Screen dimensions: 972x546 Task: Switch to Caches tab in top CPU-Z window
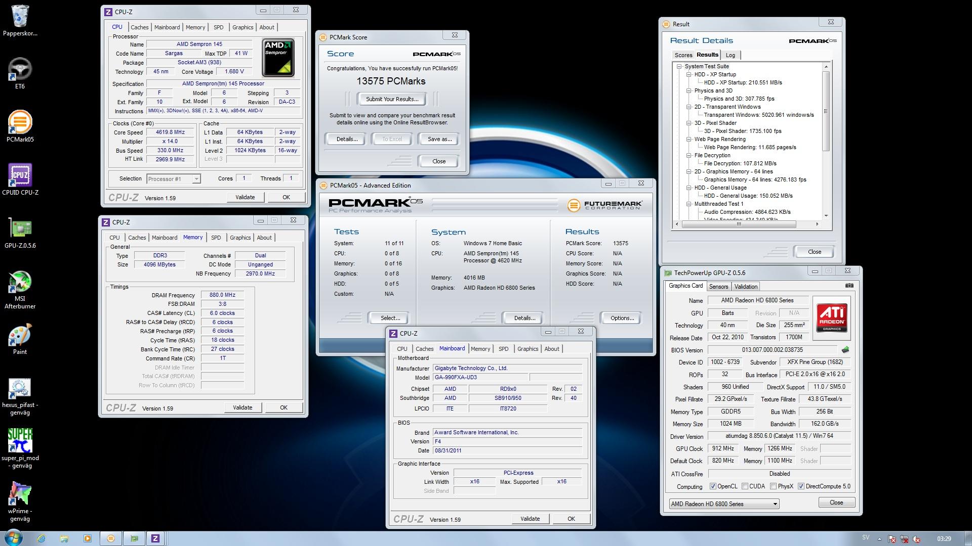tap(140, 27)
